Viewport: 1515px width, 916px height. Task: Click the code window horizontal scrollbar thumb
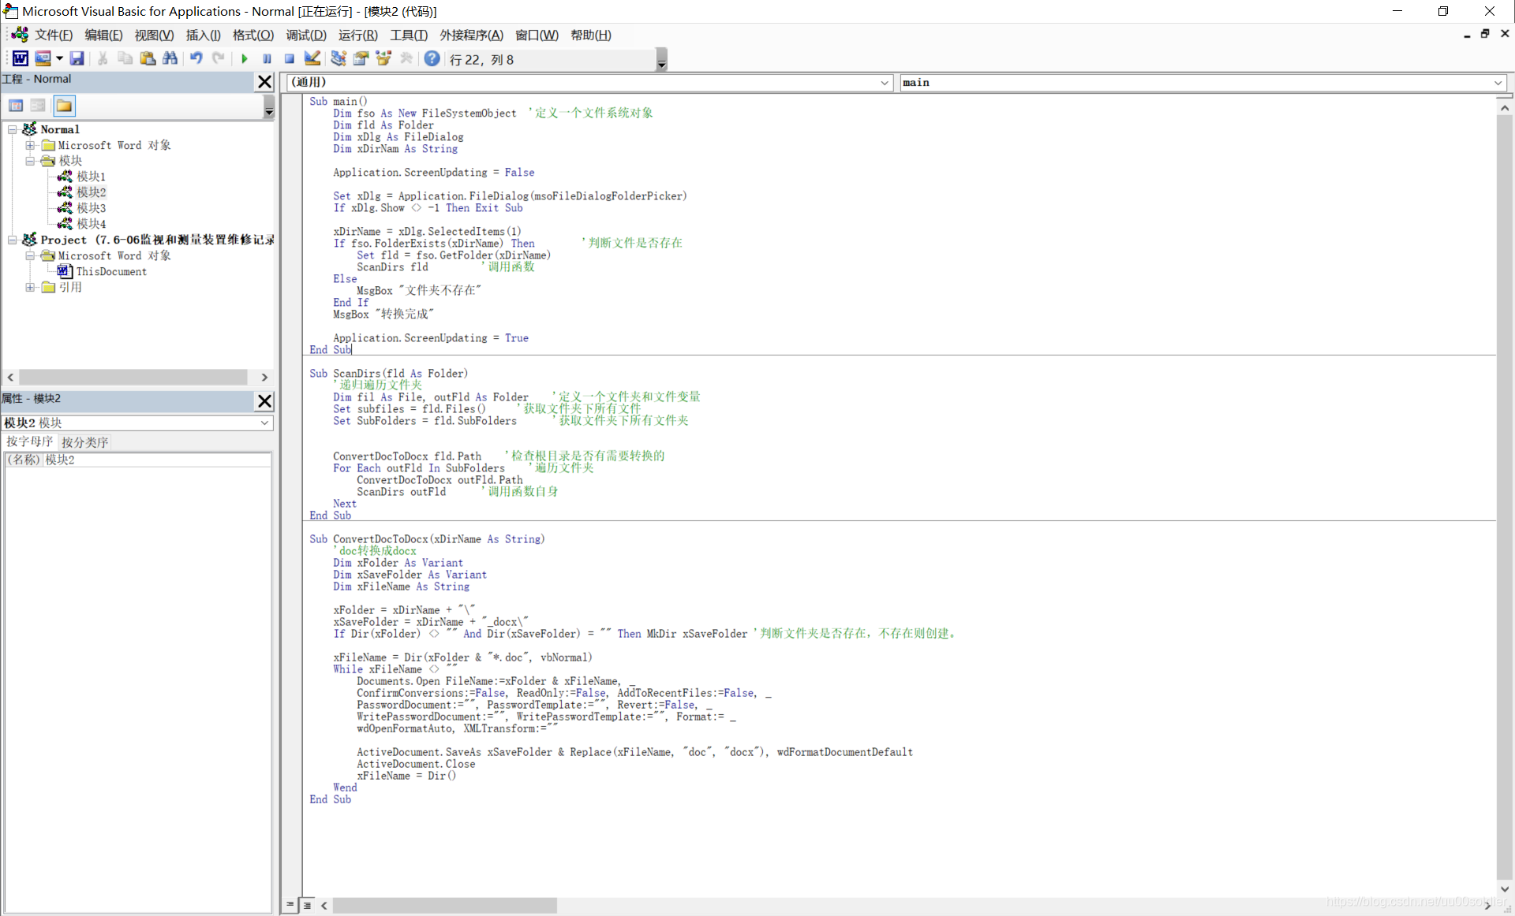coord(444,906)
